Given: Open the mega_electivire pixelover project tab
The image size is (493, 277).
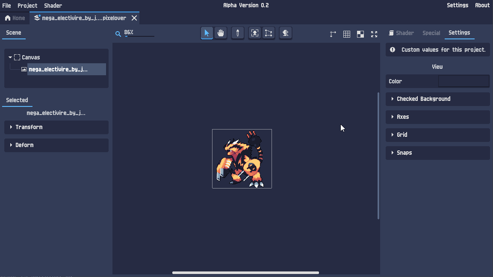Looking at the screenshot, I should (84, 18).
